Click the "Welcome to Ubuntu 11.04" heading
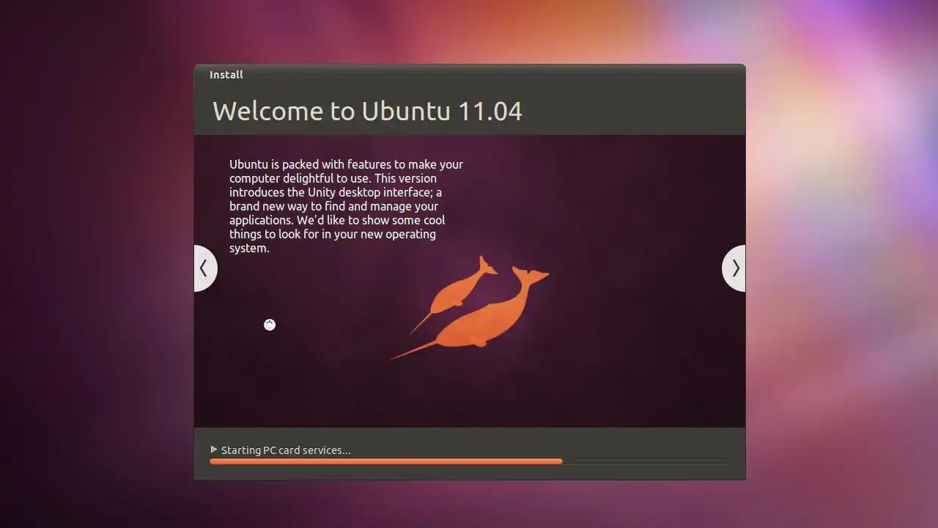Image resolution: width=938 pixels, height=528 pixels. (367, 111)
